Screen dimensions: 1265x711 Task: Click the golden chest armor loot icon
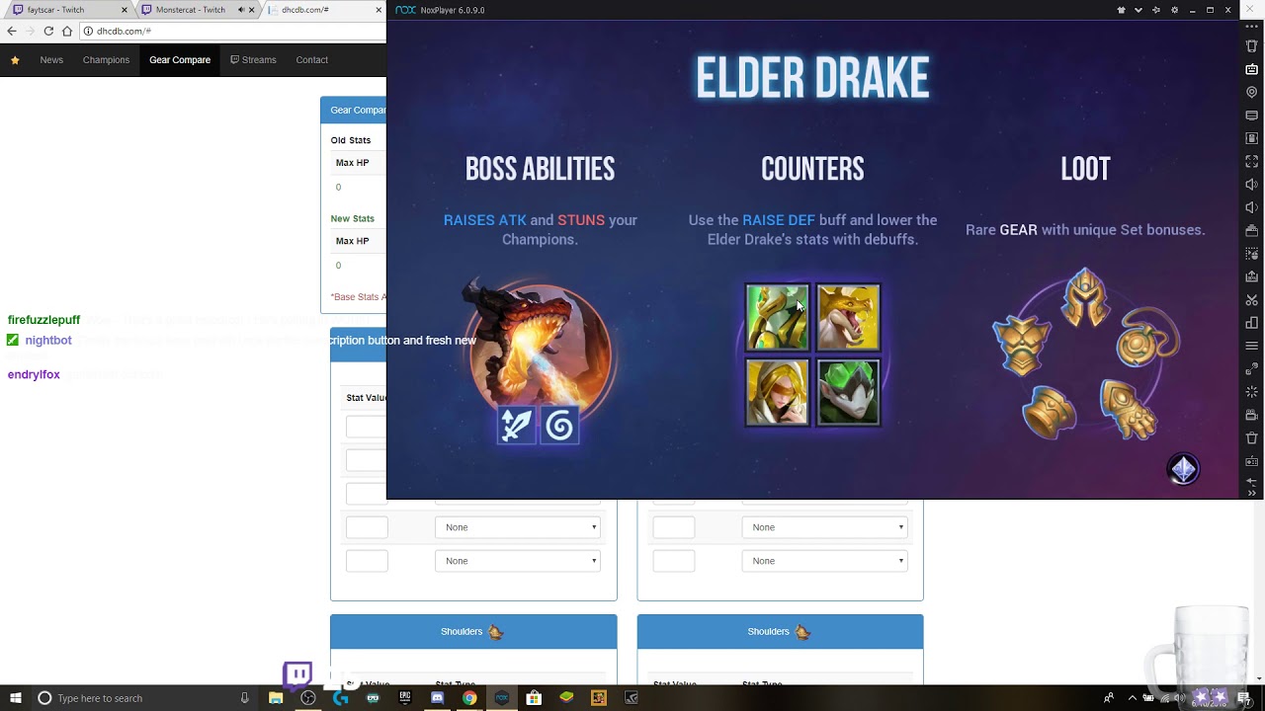pos(1020,344)
